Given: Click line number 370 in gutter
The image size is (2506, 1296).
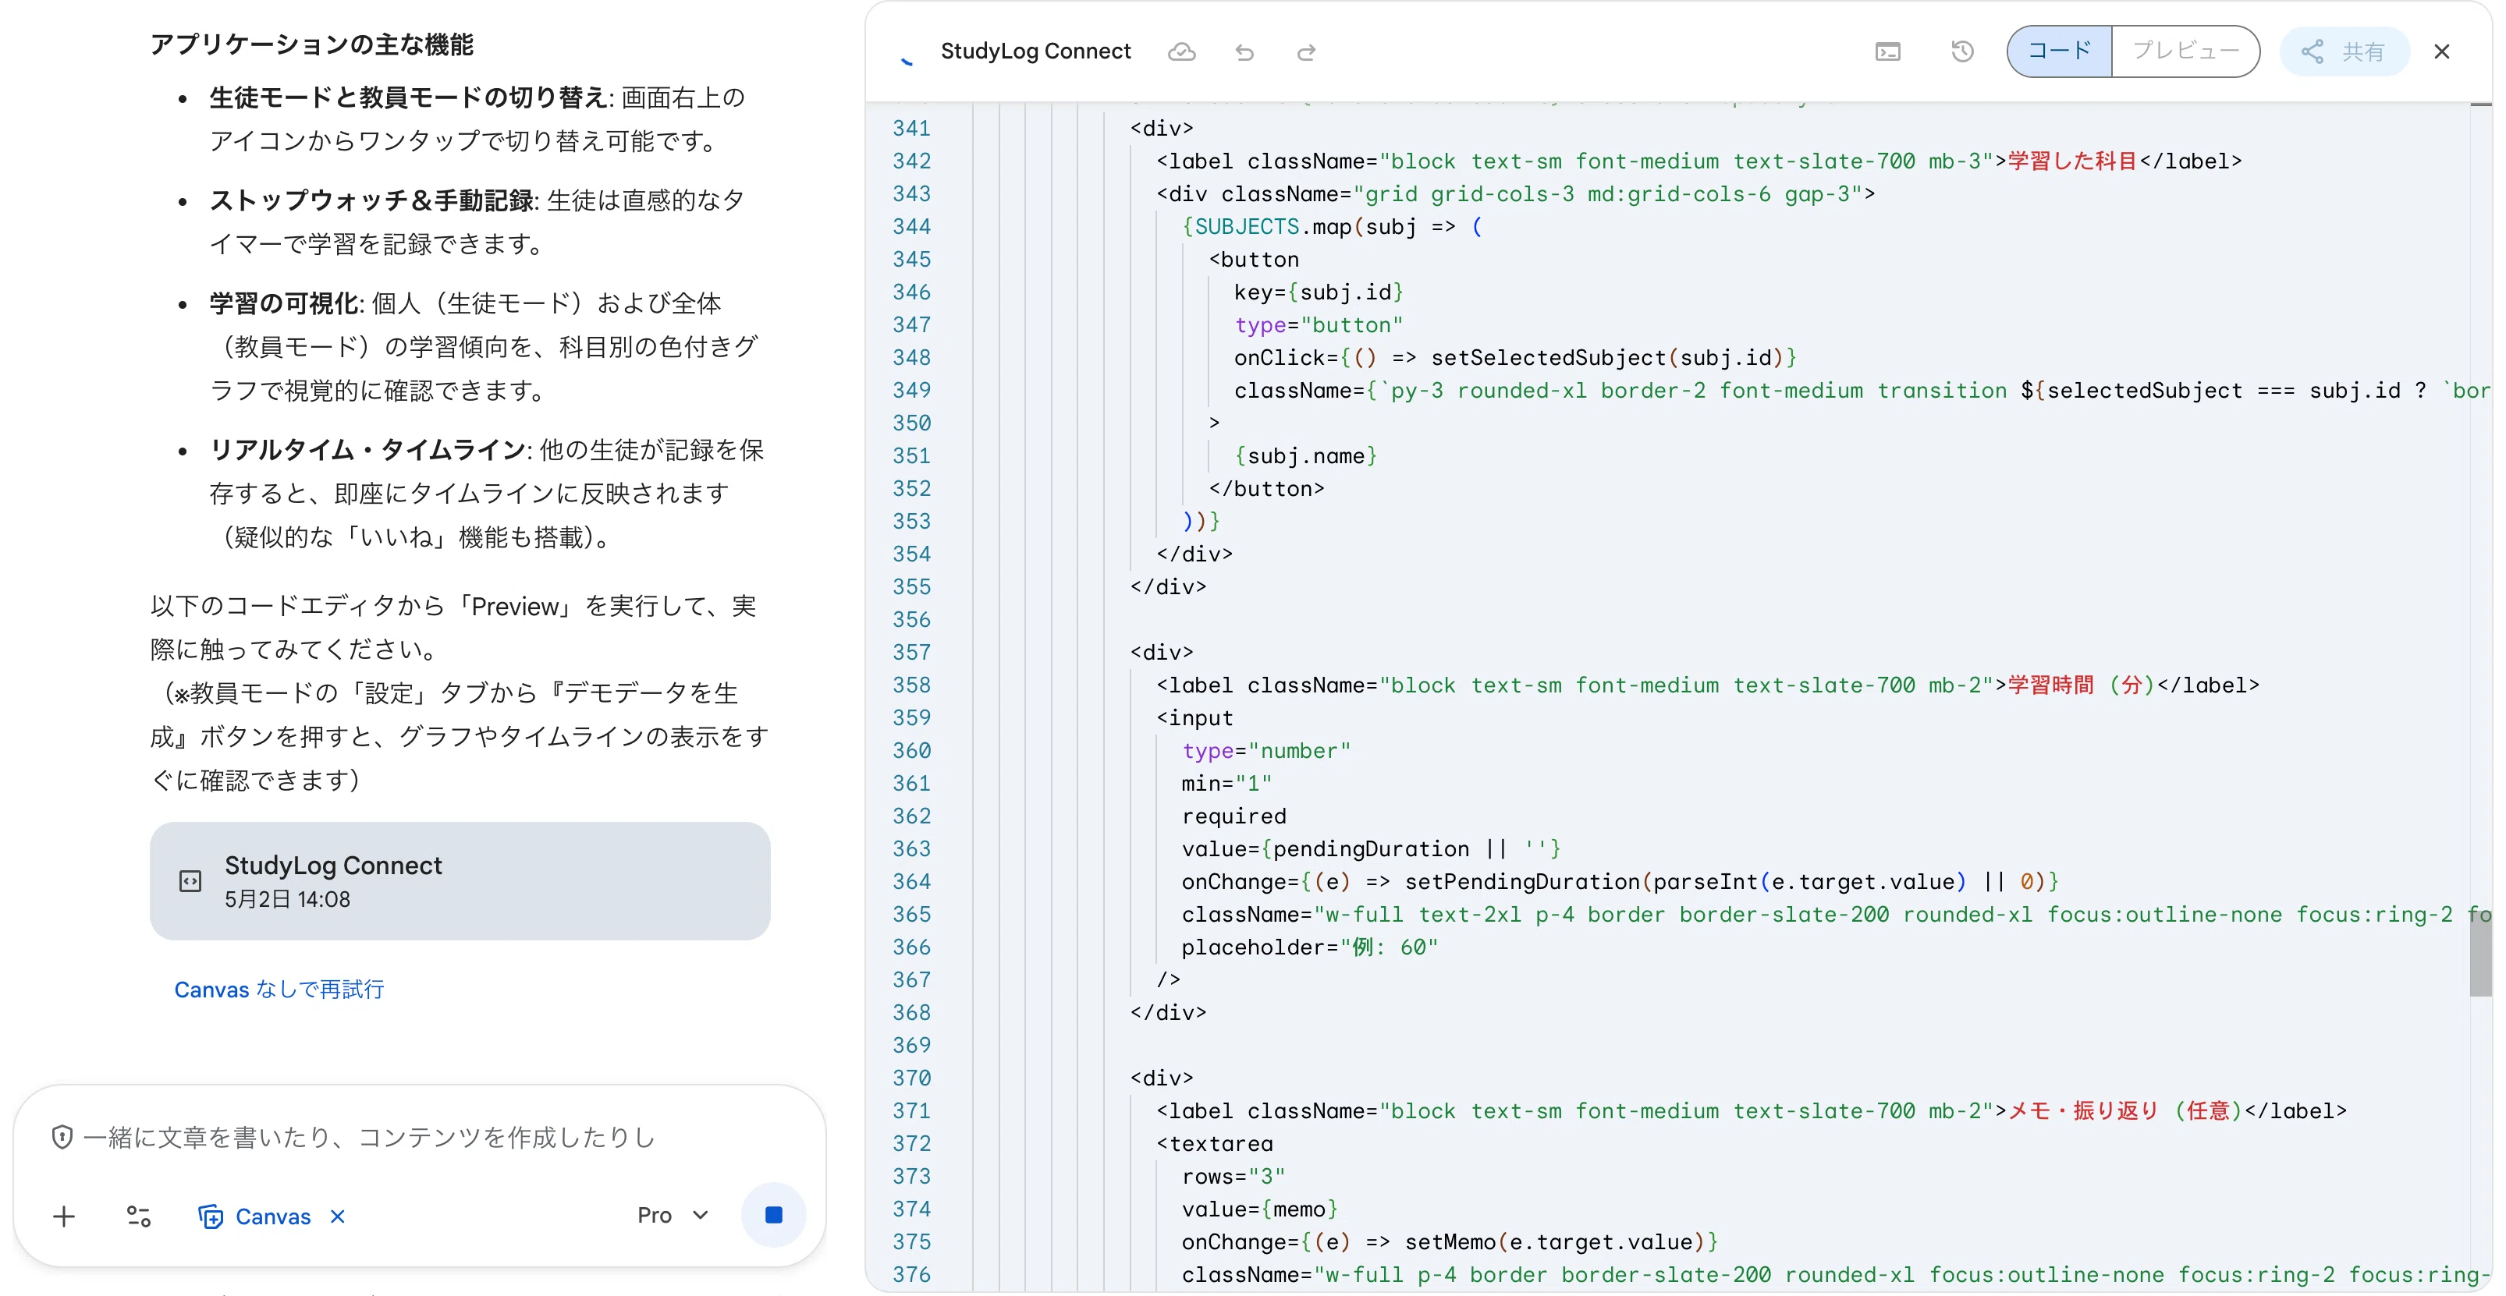Looking at the screenshot, I should 911,1078.
